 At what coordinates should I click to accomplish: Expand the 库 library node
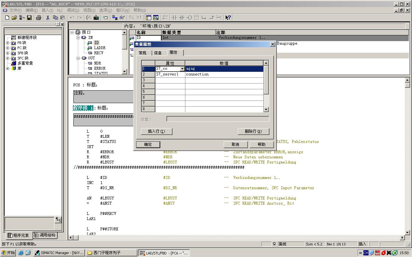pos(8,68)
